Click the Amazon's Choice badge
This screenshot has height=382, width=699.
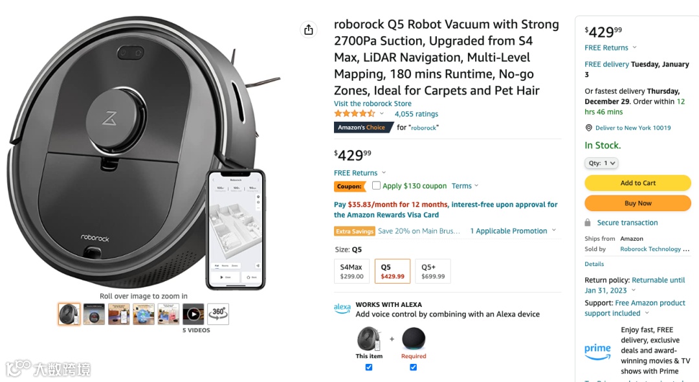tap(364, 128)
